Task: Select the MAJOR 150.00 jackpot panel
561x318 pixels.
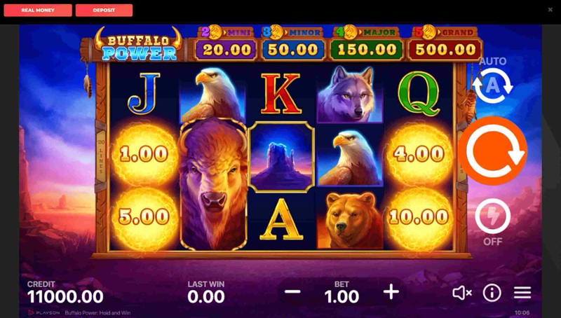Action: (x=366, y=43)
